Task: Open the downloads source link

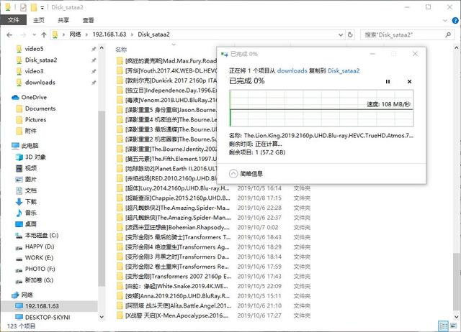Action: coord(292,70)
